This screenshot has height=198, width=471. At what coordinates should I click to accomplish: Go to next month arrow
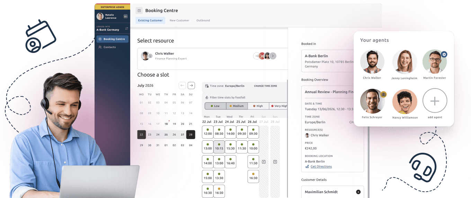coord(191,85)
